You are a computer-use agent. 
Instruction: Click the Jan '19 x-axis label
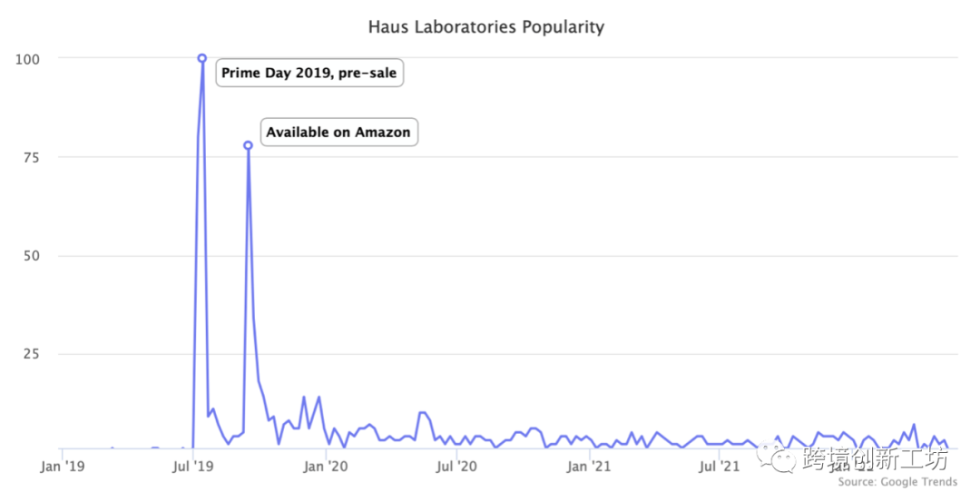(62, 467)
